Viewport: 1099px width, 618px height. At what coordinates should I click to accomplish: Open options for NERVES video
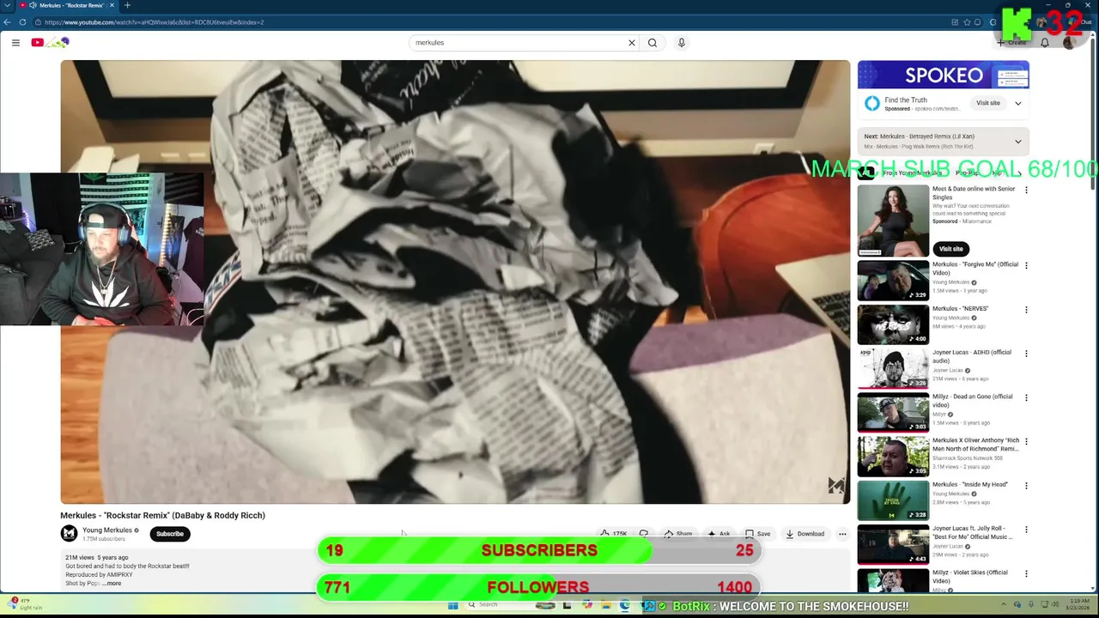point(1026,310)
